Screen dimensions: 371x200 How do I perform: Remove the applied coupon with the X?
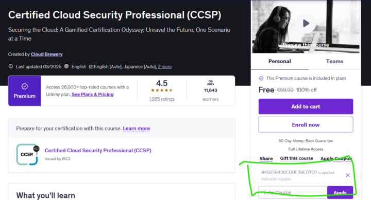(348, 175)
